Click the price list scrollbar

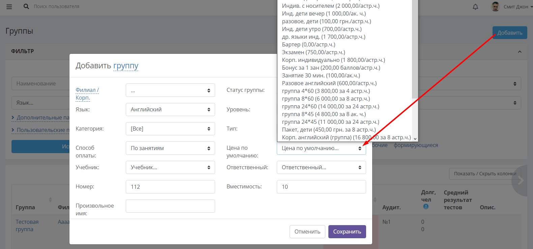(x=415, y=49)
